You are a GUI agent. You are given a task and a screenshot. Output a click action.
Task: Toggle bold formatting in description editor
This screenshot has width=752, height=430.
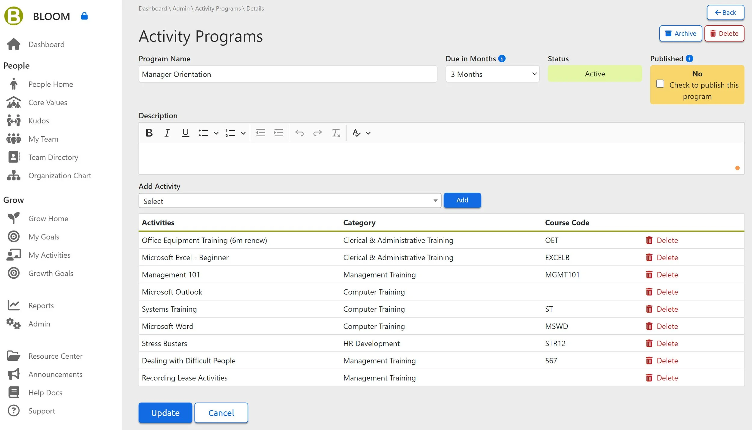(149, 133)
